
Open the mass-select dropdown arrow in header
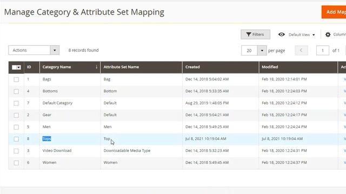click(19, 67)
